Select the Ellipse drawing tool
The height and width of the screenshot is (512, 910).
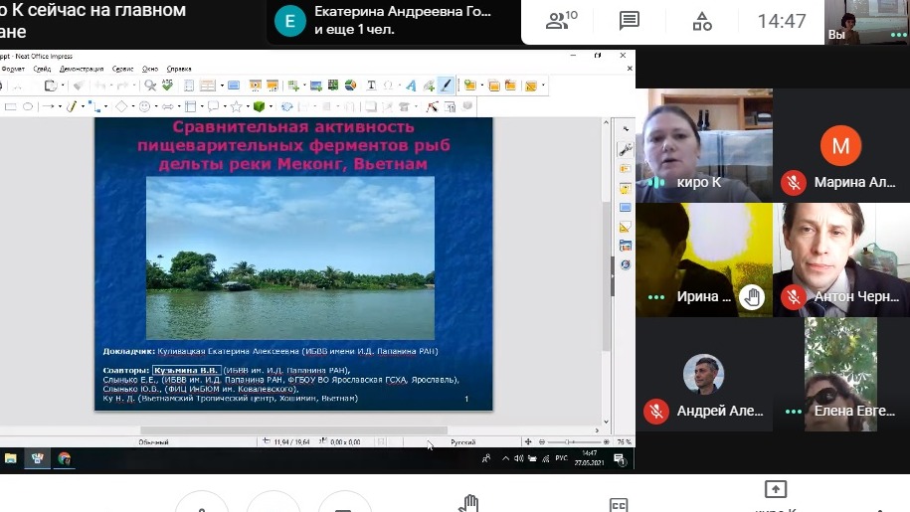[27, 106]
